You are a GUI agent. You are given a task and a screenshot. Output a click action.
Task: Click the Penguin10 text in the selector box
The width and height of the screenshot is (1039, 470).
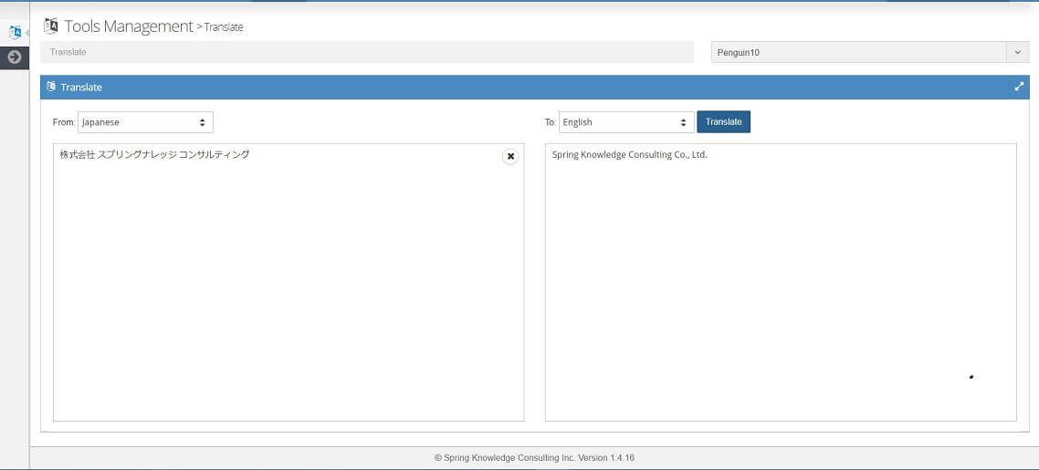[739, 53]
